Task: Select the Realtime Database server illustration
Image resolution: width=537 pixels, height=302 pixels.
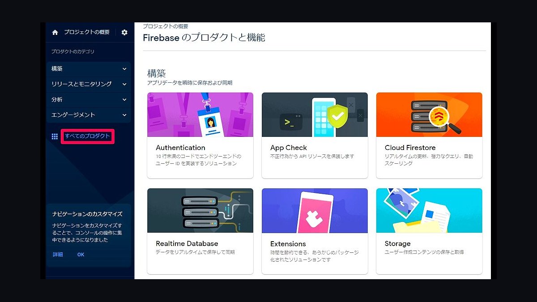Action: (200, 211)
